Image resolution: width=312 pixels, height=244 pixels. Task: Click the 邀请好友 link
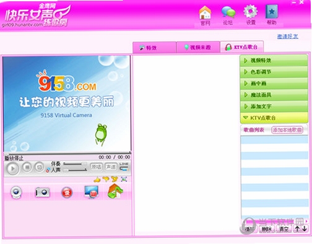tap(288, 37)
